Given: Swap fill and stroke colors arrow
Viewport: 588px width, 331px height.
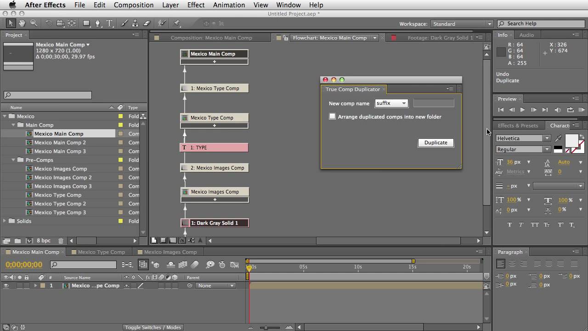Looking at the screenshot, I should click(x=582, y=137).
